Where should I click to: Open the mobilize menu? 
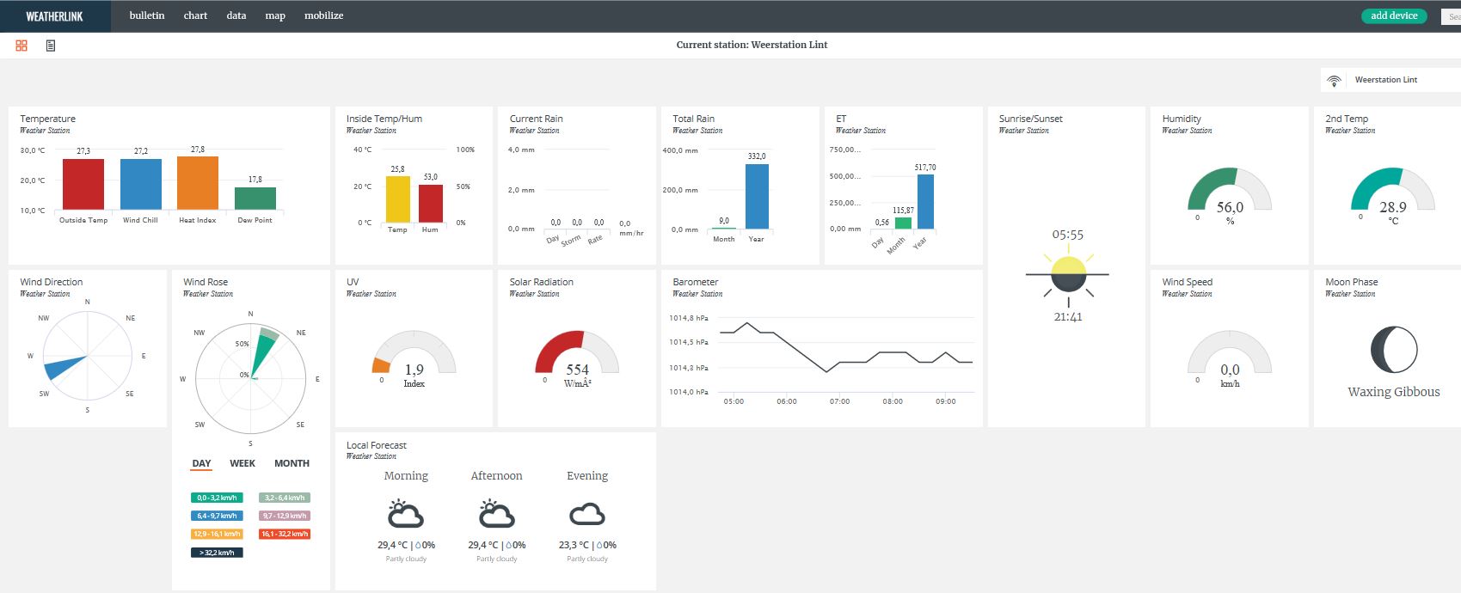click(x=324, y=15)
